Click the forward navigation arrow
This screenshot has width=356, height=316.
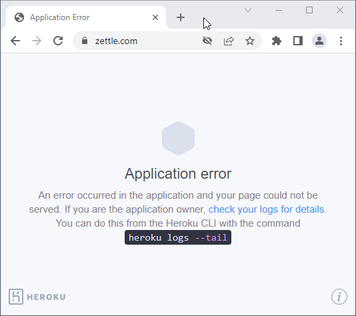[37, 41]
